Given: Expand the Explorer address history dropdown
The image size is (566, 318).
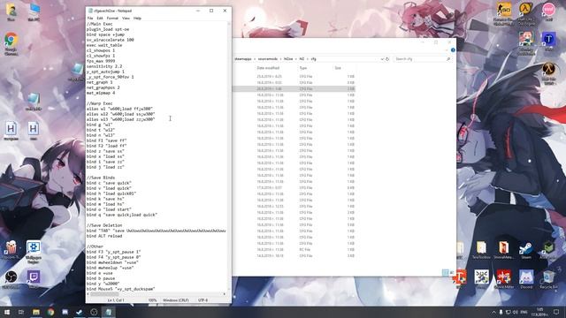Looking at the screenshot, I should tap(382, 59).
